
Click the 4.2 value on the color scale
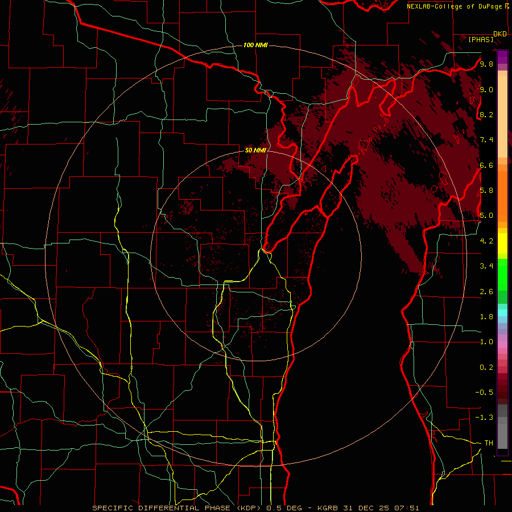[x=486, y=241]
